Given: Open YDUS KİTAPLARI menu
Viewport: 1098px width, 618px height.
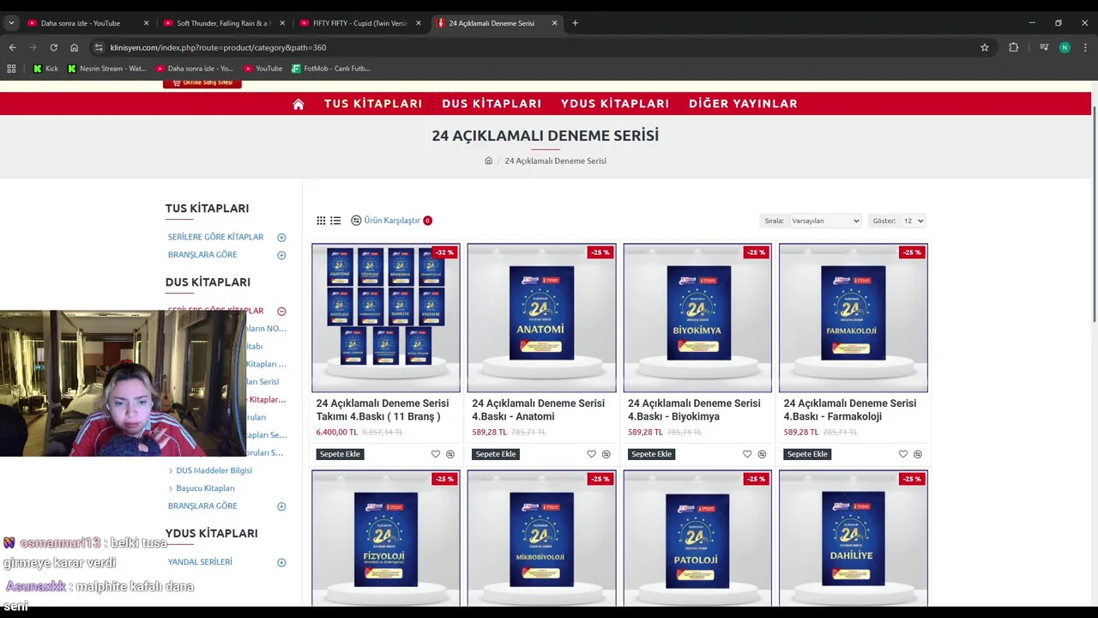Looking at the screenshot, I should (x=615, y=103).
